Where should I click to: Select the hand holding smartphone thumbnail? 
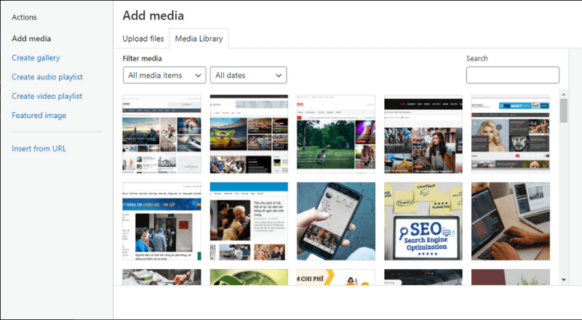[x=336, y=221]
